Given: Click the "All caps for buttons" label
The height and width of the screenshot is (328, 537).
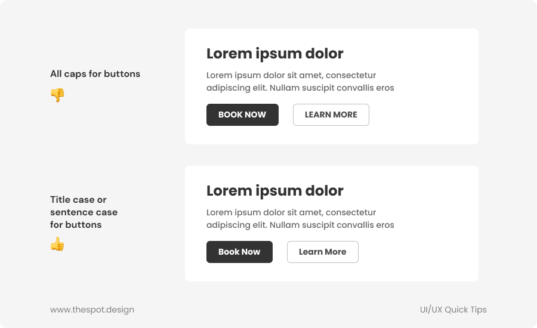Looking at the screenshot, I should coord(95,74).
